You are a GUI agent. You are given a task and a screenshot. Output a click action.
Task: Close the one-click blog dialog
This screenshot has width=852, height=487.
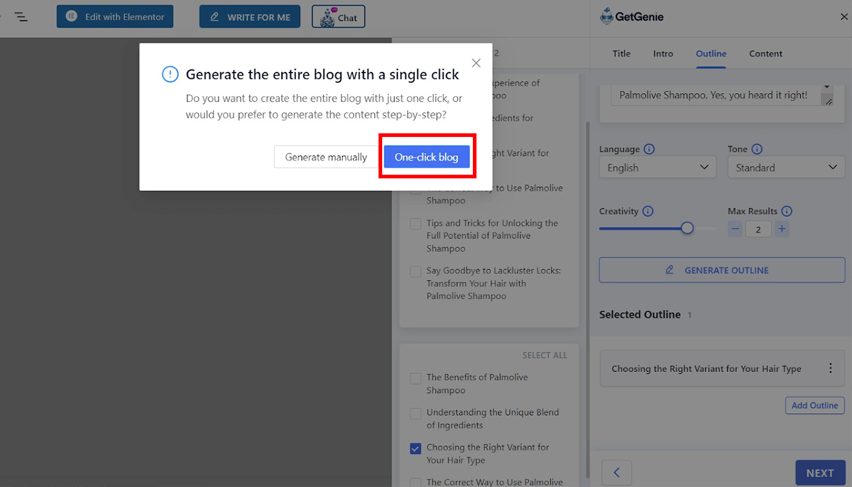(x=476, y=63)
